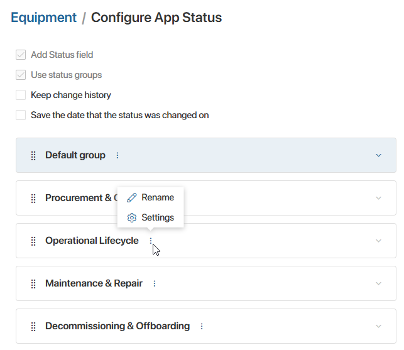
Task: Enable Save the date status changed checkbox
Action: click(21, 115)
